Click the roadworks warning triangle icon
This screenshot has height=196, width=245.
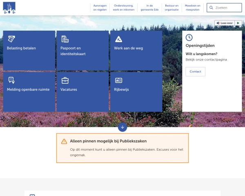pos(118,39)
